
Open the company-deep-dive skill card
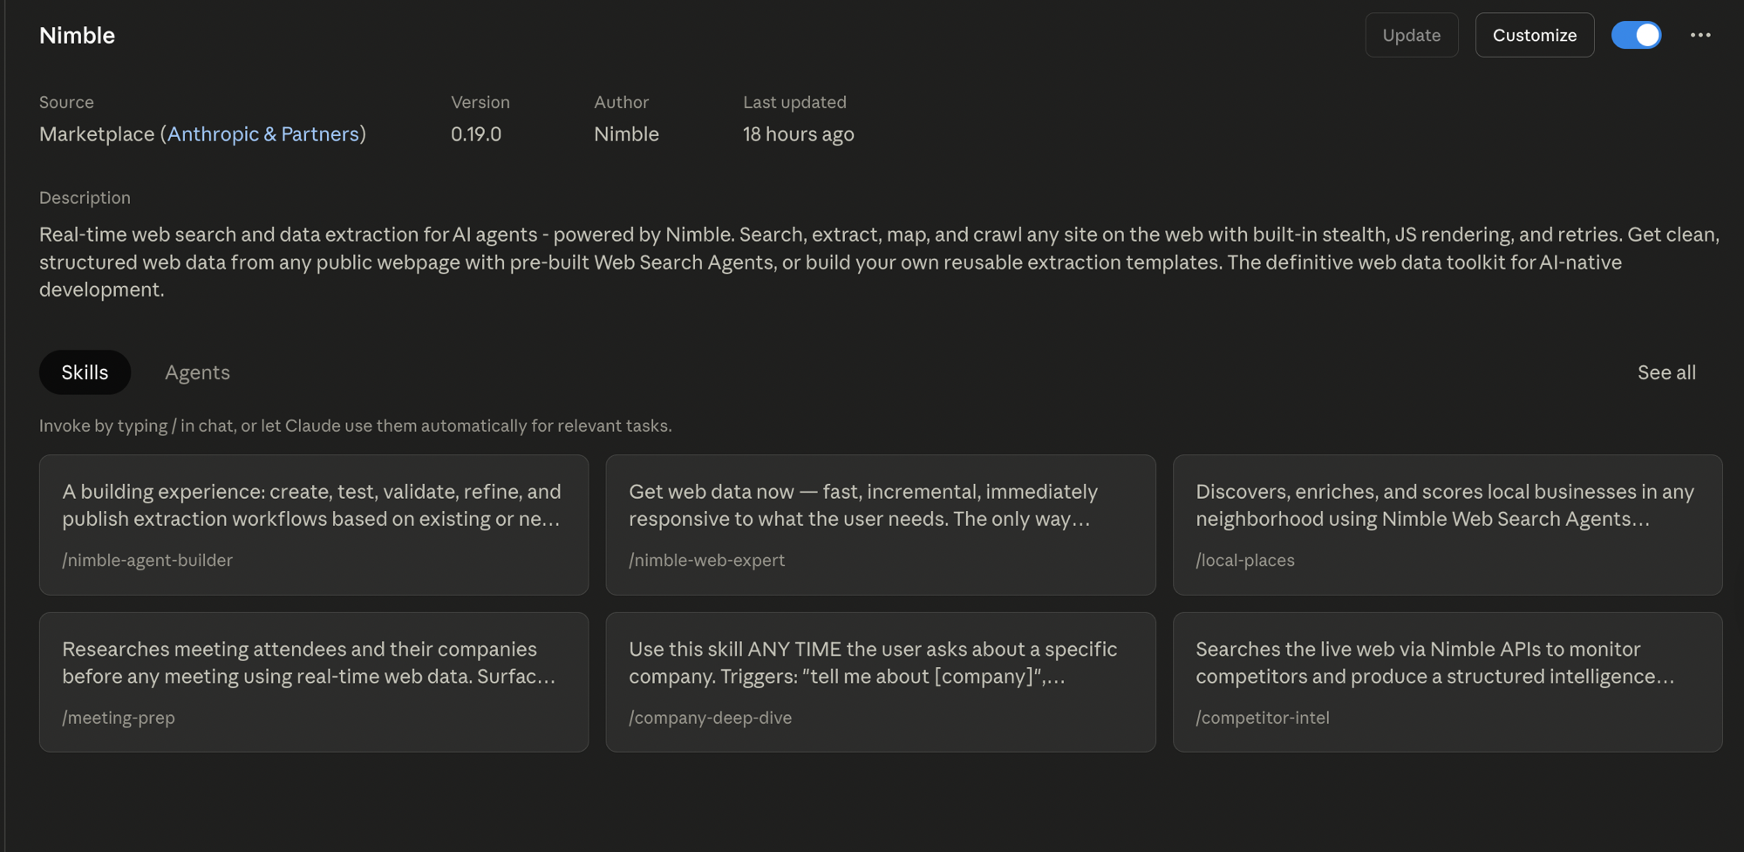[881, 682]
